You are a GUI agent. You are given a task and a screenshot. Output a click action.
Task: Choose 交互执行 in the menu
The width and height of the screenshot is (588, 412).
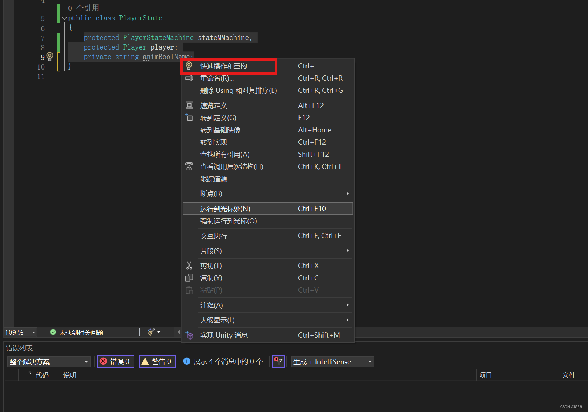pos(268,236)
